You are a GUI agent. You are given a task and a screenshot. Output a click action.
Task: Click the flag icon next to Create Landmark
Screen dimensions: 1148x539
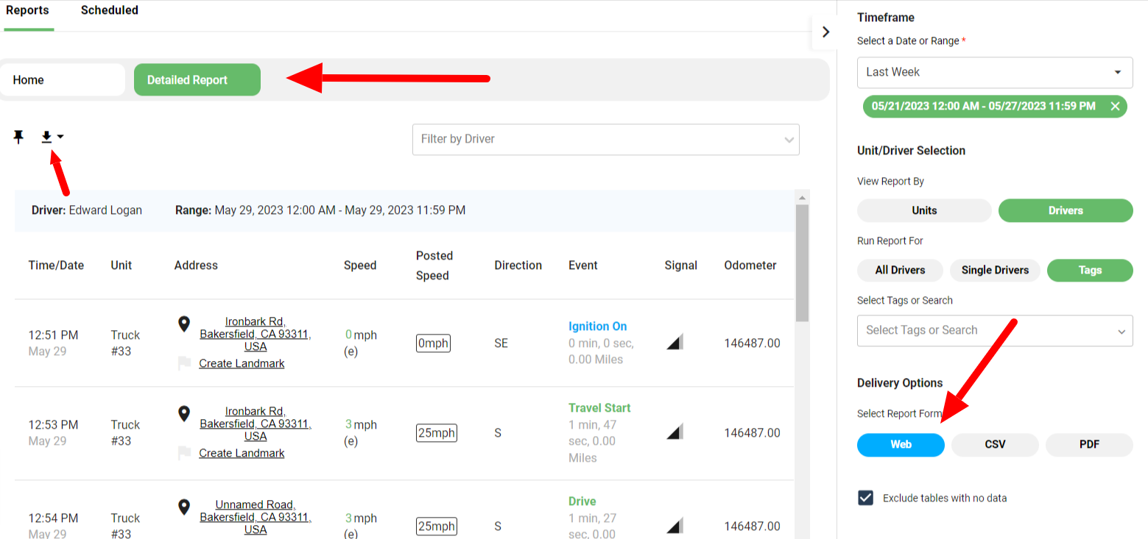[x=183, y=363]
